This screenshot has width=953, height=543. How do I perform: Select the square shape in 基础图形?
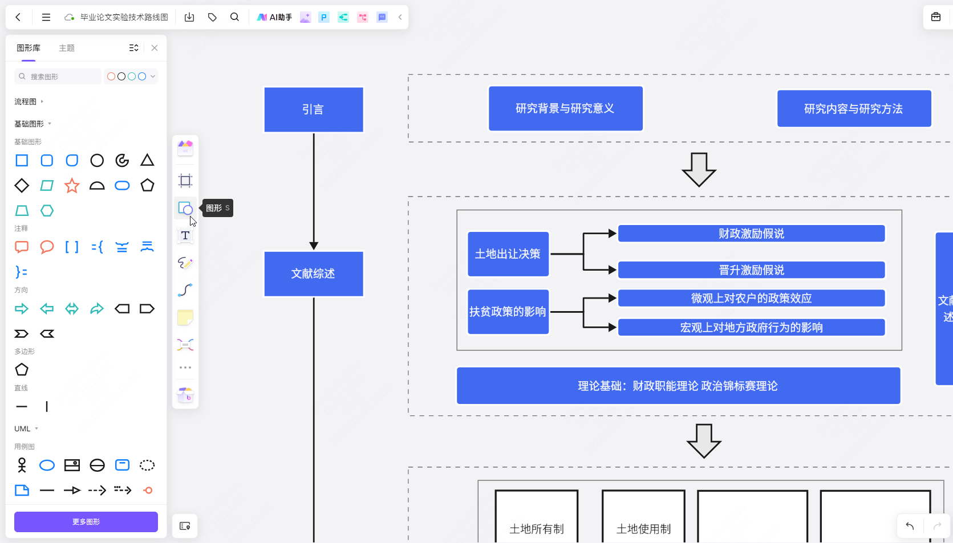pos(22,161)
